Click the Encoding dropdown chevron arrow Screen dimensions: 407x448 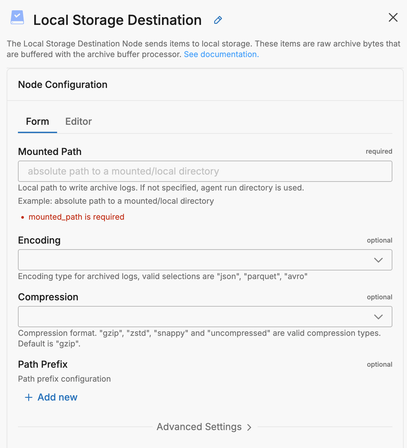378,260
